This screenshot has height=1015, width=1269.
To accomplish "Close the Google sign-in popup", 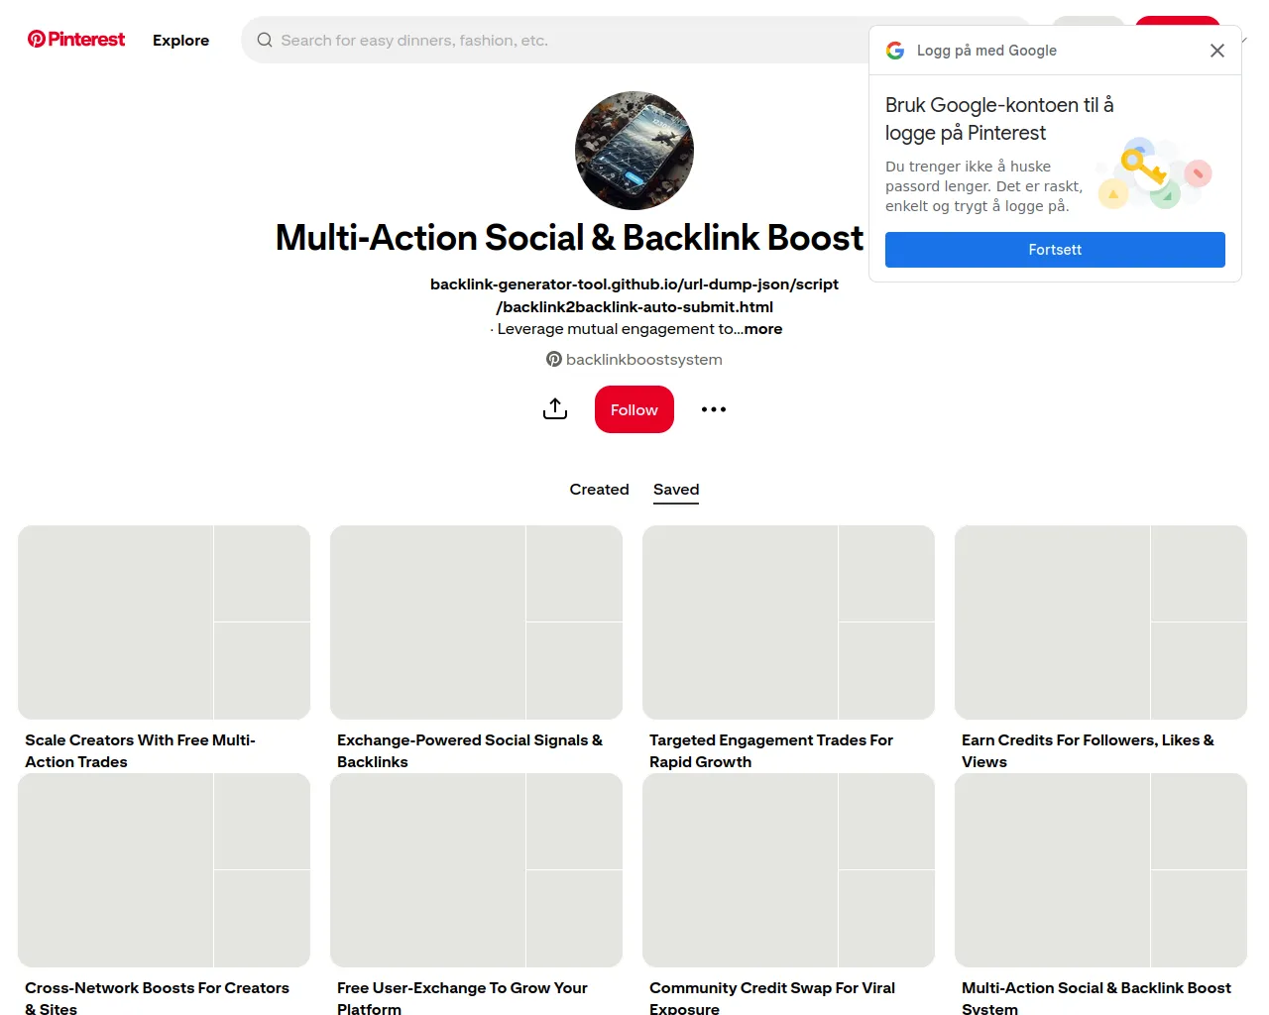I will click(1217, 51).
